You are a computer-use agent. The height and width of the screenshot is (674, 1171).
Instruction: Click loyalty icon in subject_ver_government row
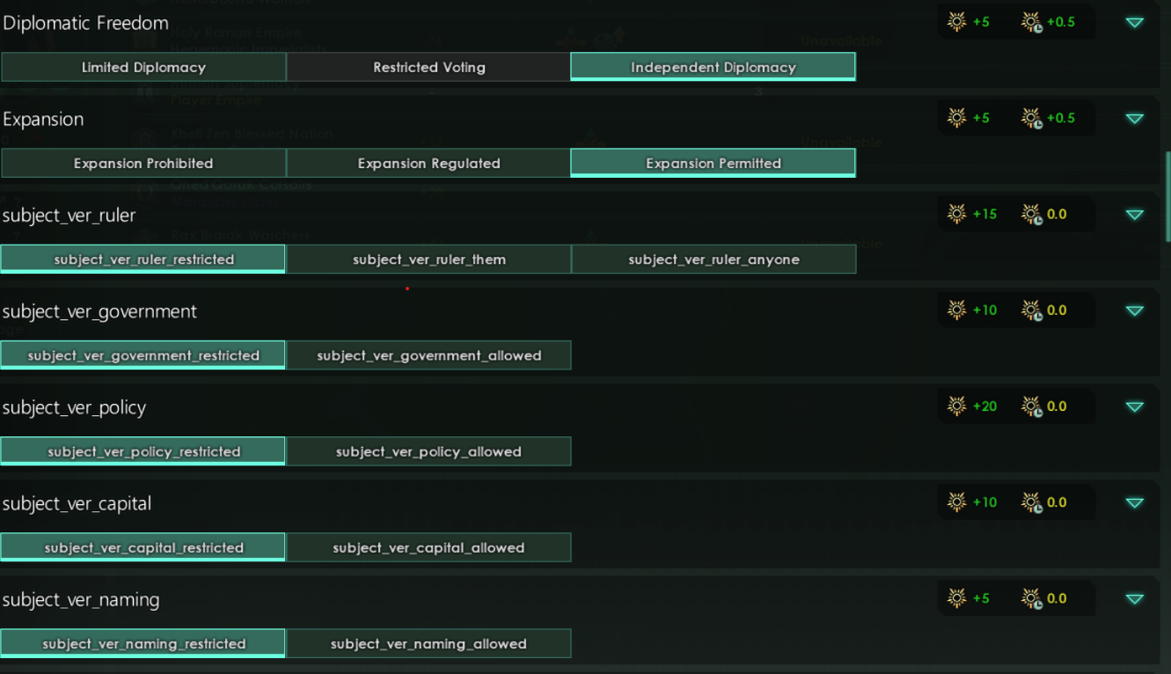pyautogui.click(x=956, y=309)
